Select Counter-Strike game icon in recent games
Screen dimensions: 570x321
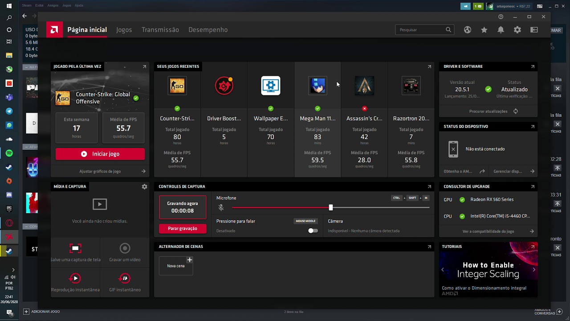(177, 86)
